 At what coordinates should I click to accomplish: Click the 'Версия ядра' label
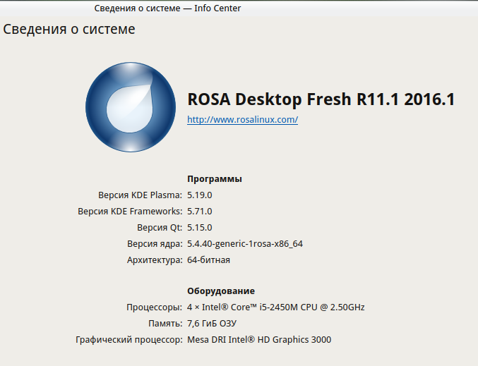coord(155,244)
